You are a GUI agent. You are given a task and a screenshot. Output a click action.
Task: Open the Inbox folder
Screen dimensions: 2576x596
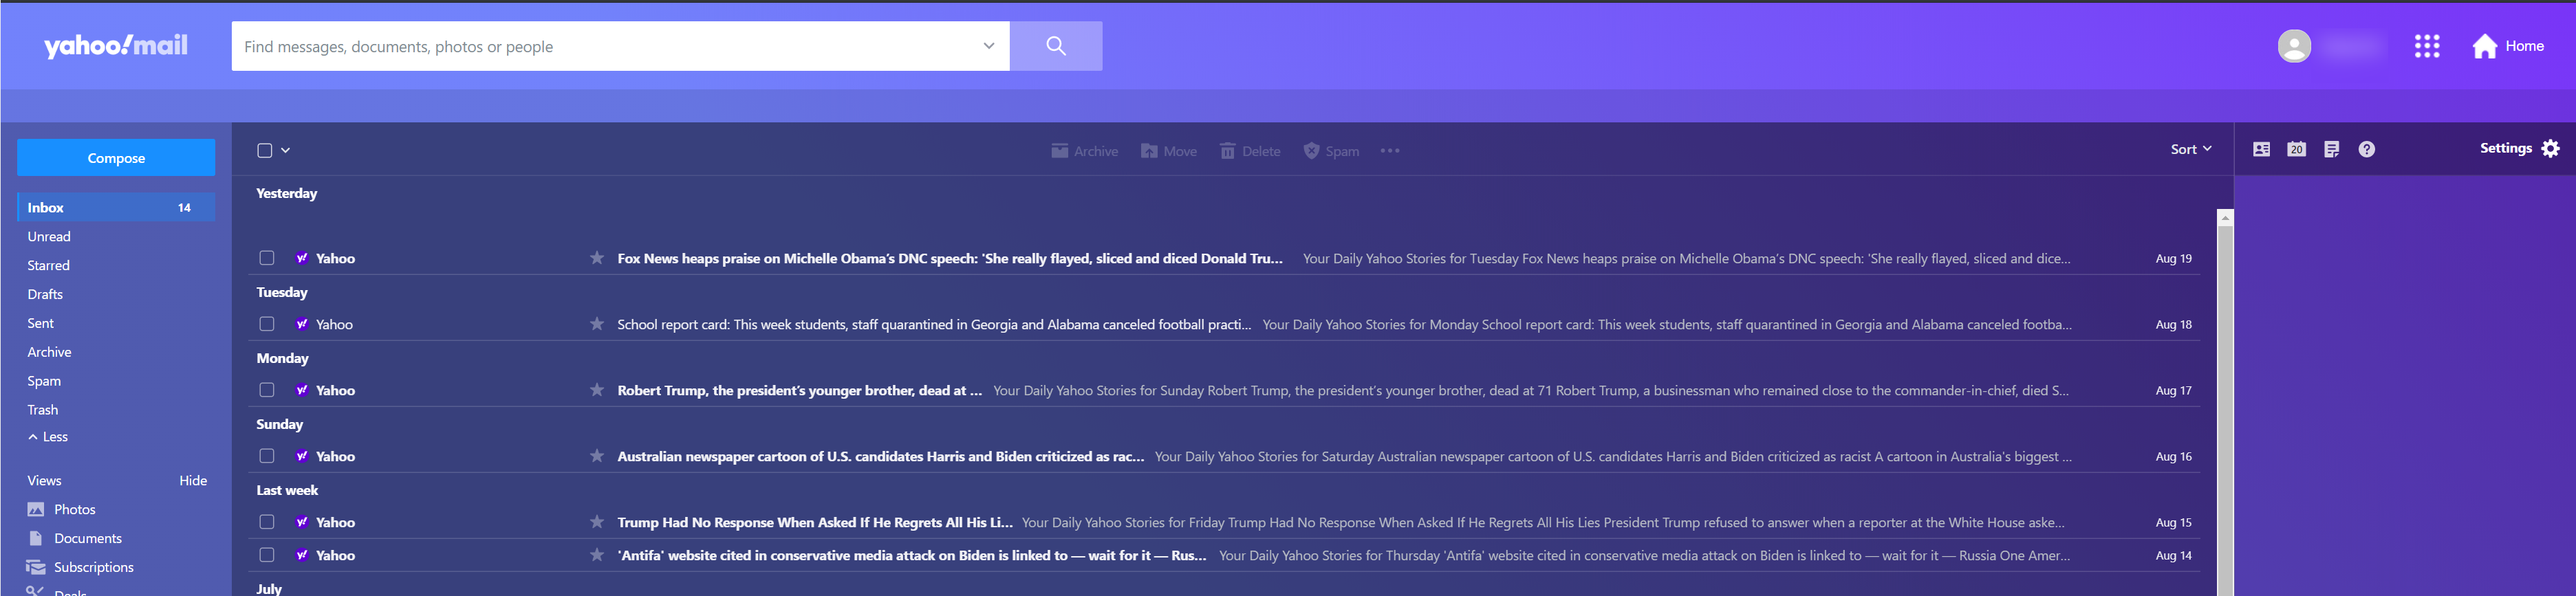[116, 207]
